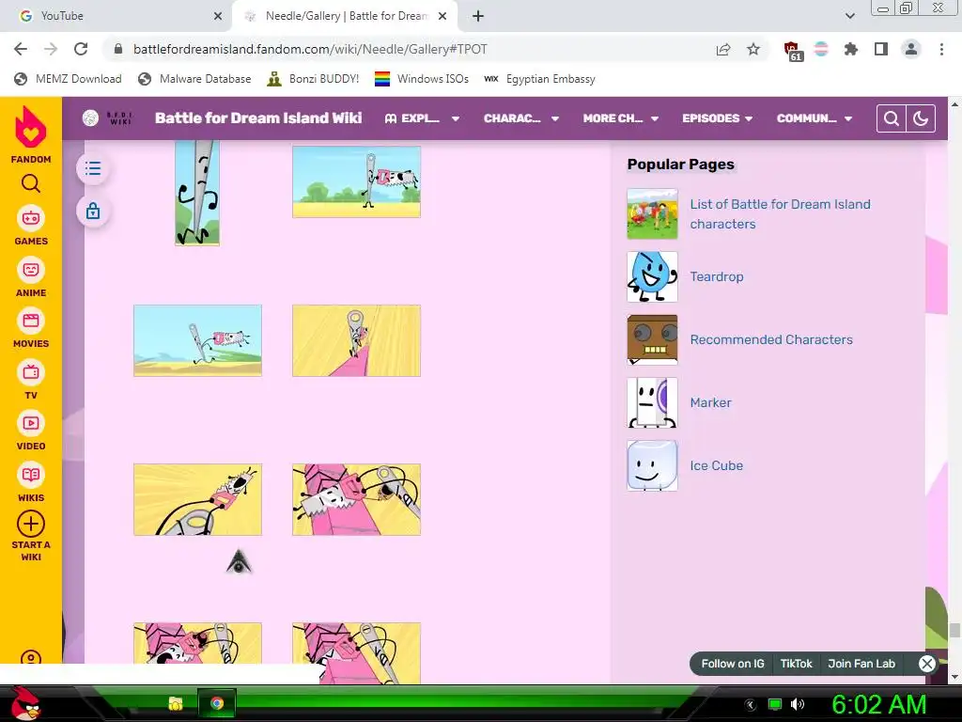Click the Angry Birds start button
Screen dimensions: 962x722
pyautogui.click(x=25, y=703)
